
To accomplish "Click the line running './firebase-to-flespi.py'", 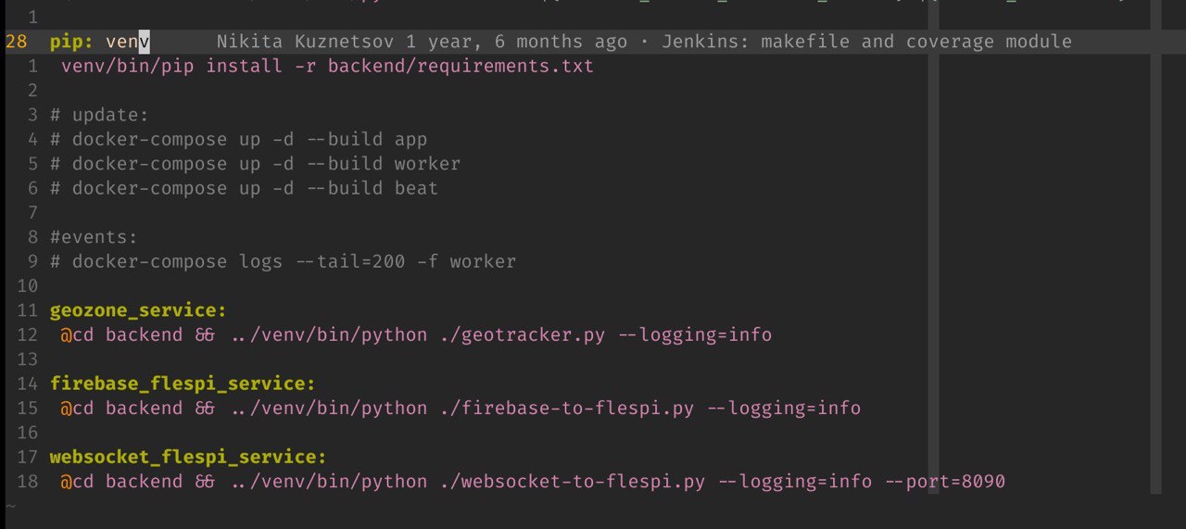I will tap(461, 408).
